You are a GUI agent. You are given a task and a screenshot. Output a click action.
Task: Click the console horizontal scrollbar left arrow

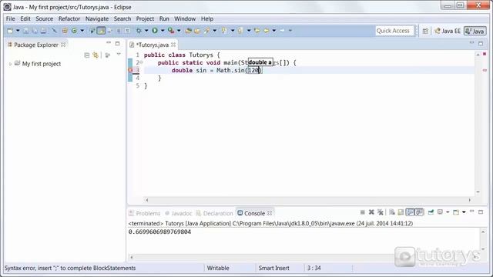[x=132, y=258]
